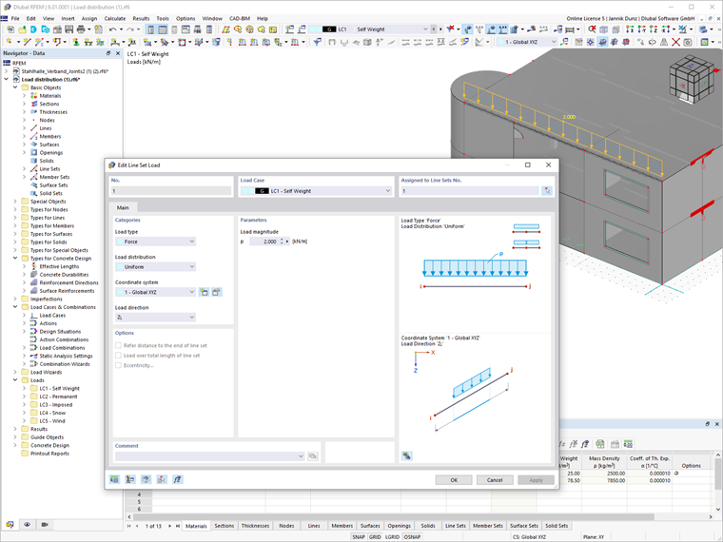Click the black G load case color swatch
The image size is (723, 542).
pos(262,191)
